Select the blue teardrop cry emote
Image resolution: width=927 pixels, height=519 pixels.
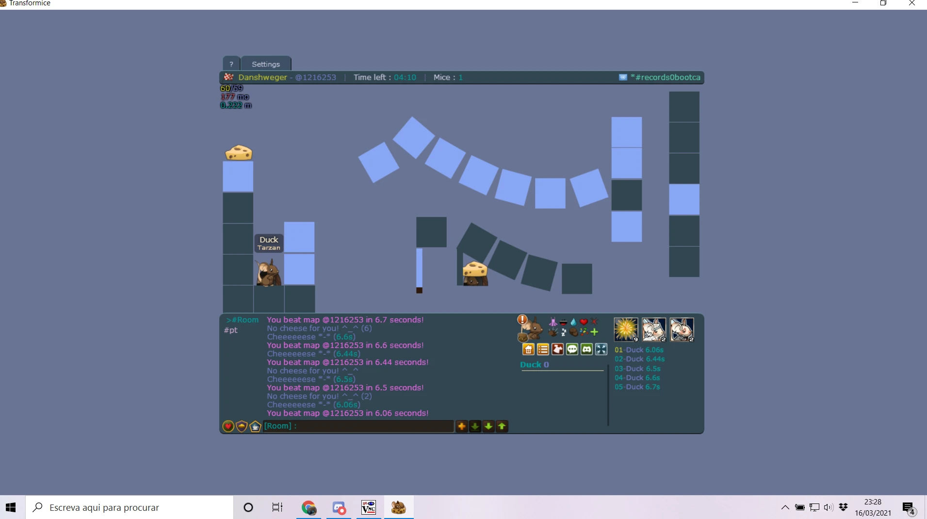(x=573, y=322)
